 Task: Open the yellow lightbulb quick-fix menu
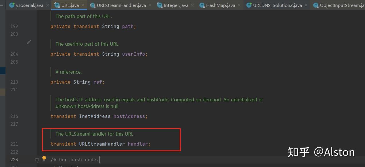pos(44,158)
